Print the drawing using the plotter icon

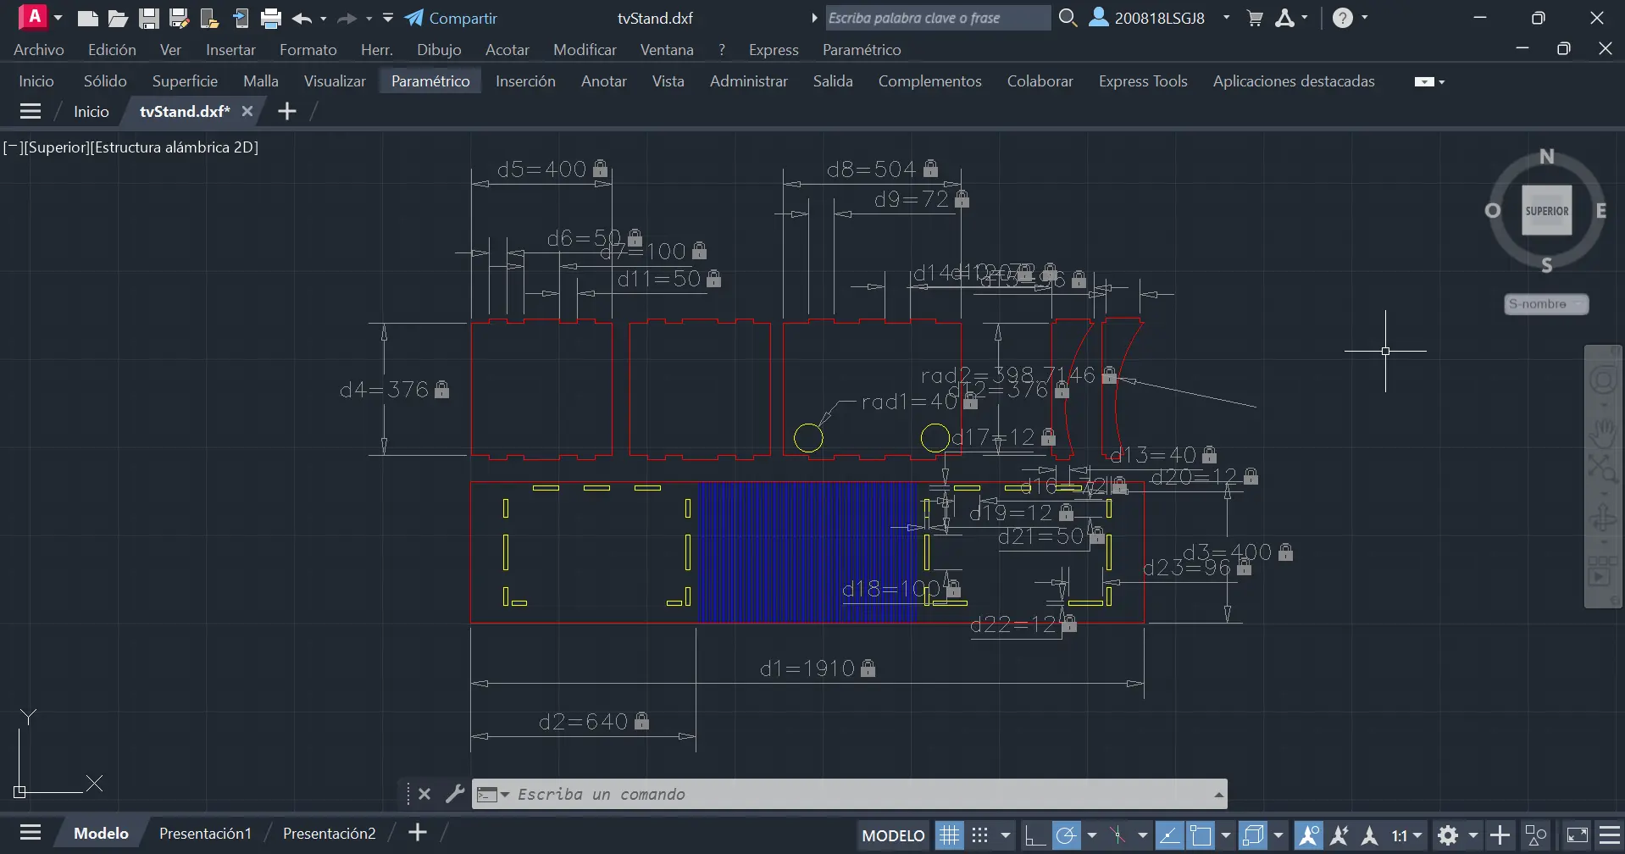click(x=270, y=18)
